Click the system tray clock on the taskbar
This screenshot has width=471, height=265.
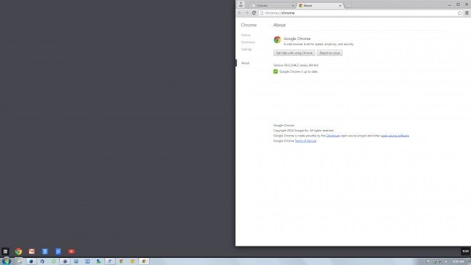coord(459,261)
